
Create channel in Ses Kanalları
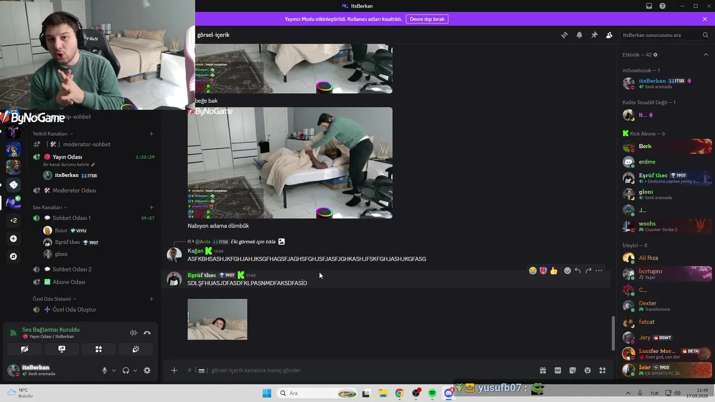pos(151,207)
